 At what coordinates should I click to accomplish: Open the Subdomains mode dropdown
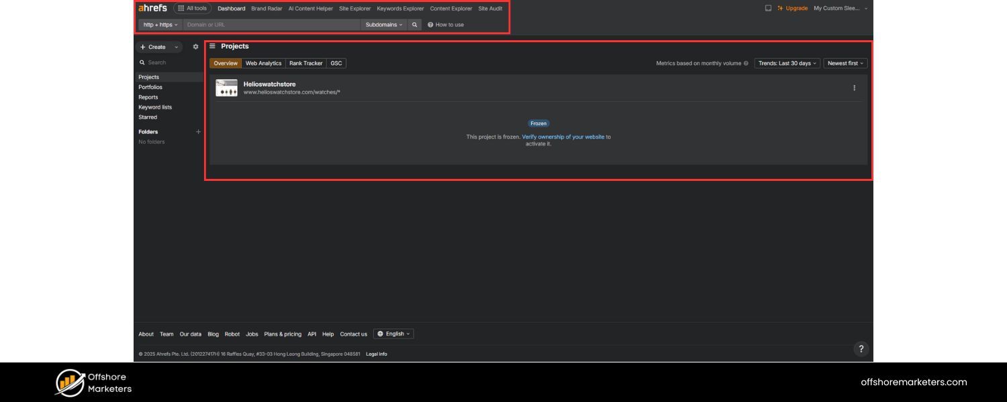coord(384,25)
